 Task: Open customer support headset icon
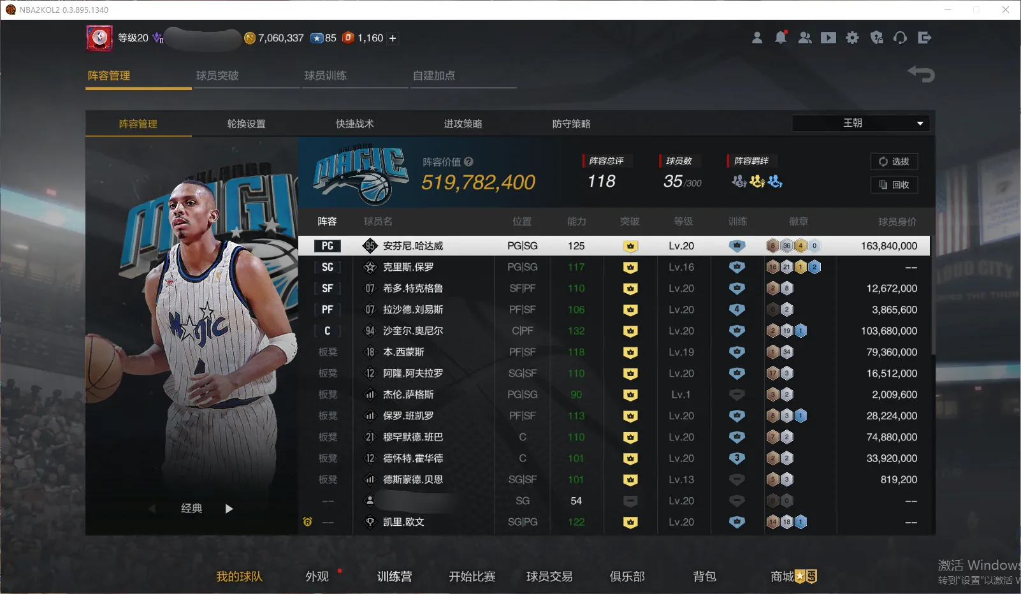(x=900, y=38)
